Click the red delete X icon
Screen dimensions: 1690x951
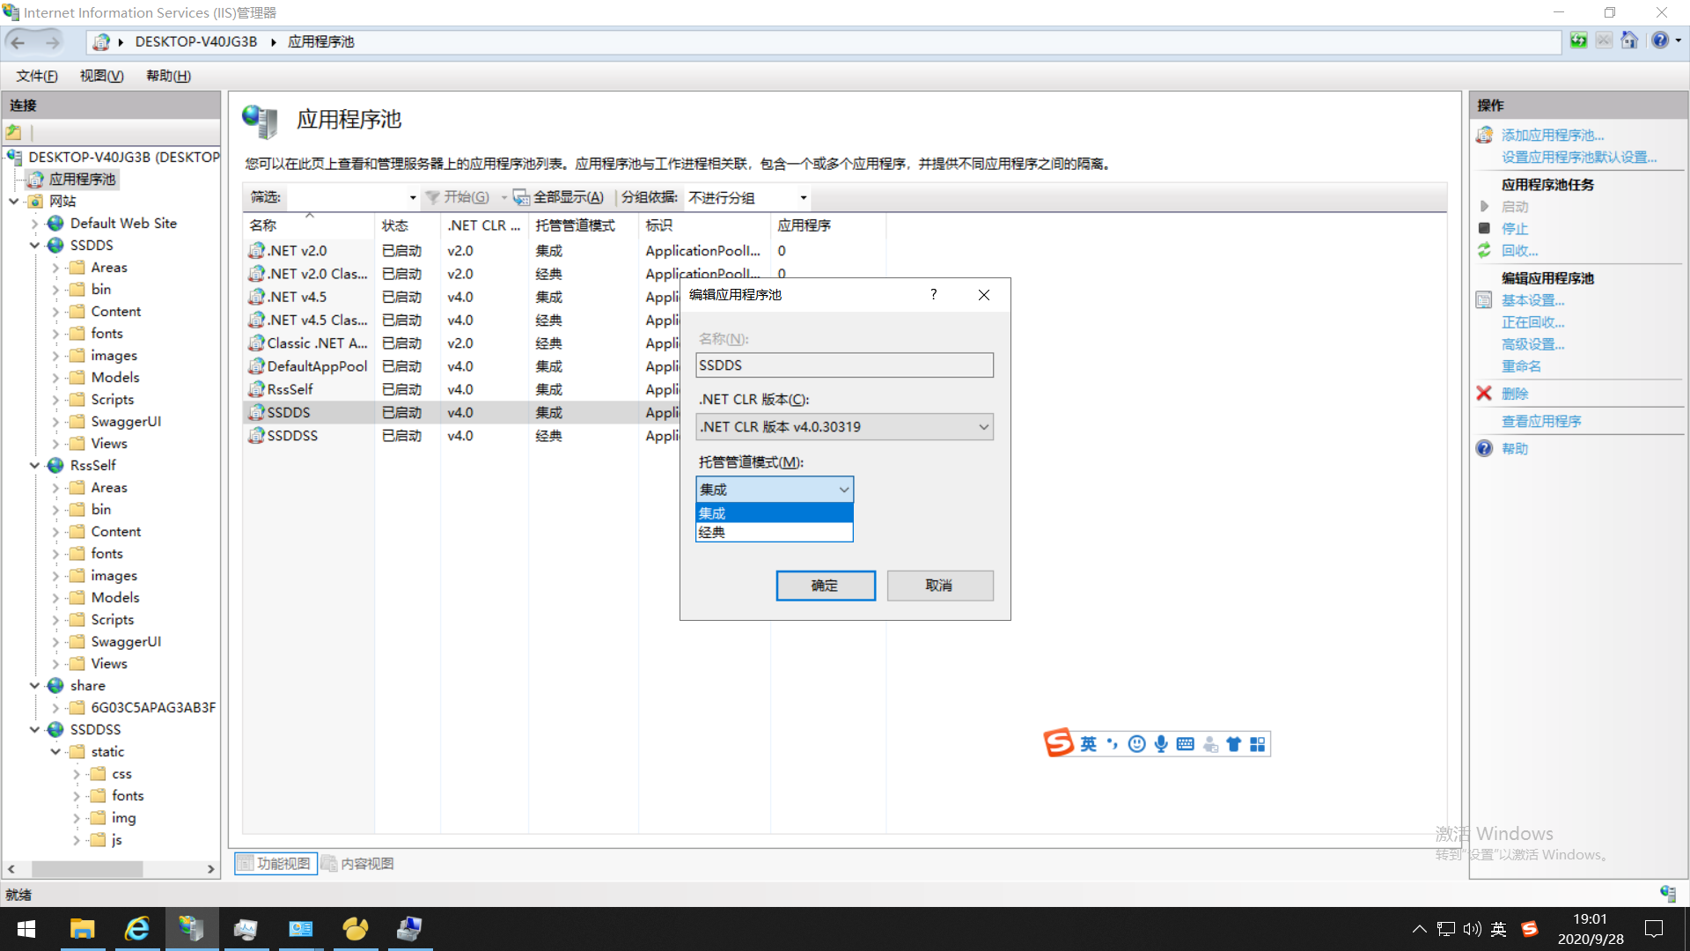point(1484,394)
